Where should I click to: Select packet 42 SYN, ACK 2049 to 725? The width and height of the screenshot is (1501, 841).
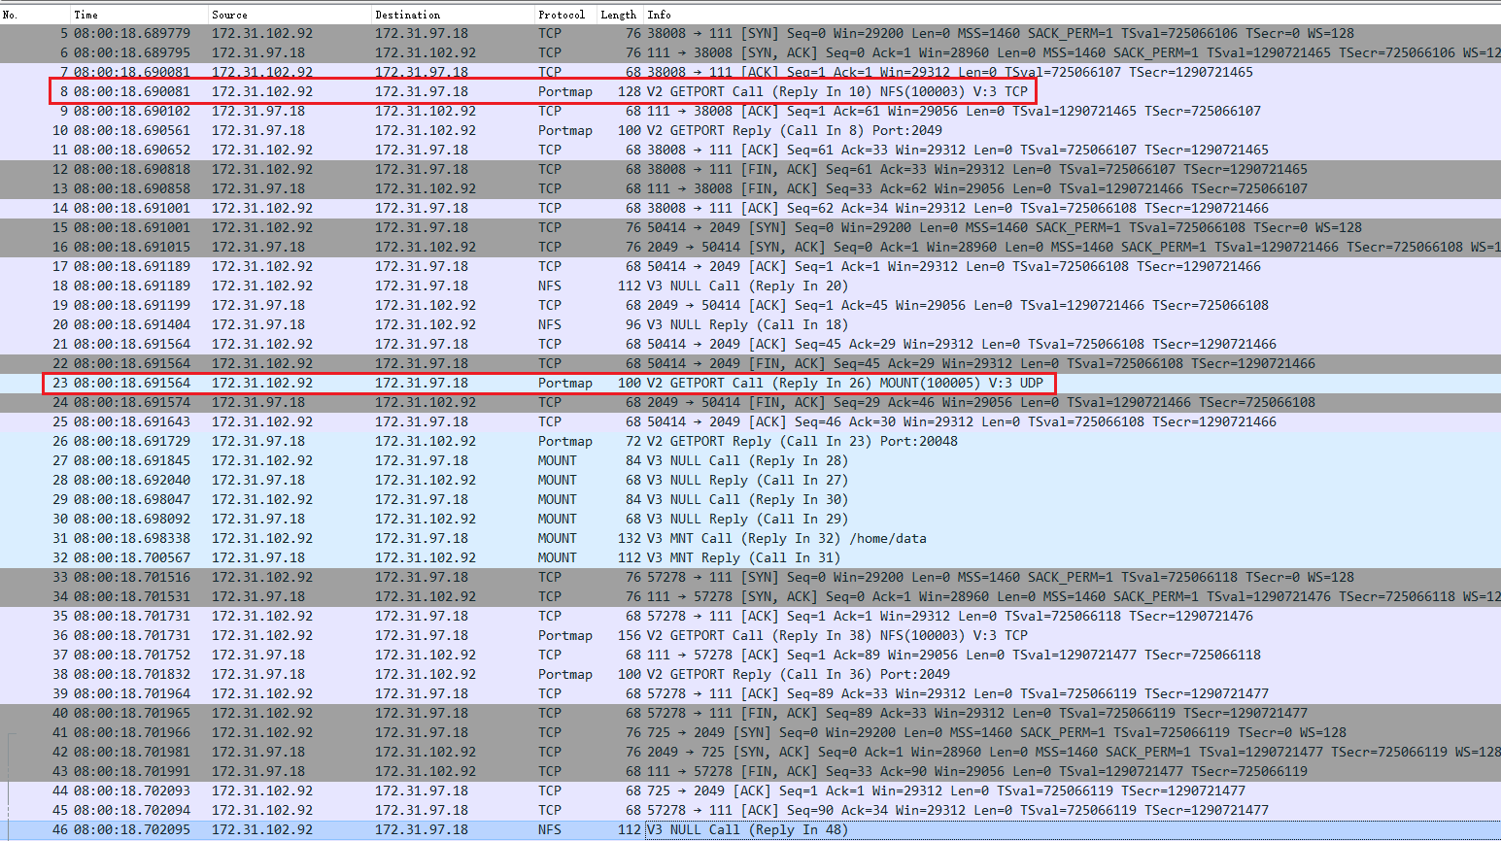pos(750,752)
